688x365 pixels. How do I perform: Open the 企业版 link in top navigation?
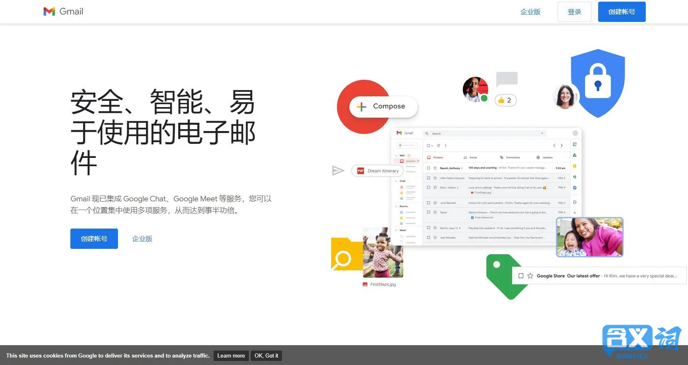pos(530,12)
